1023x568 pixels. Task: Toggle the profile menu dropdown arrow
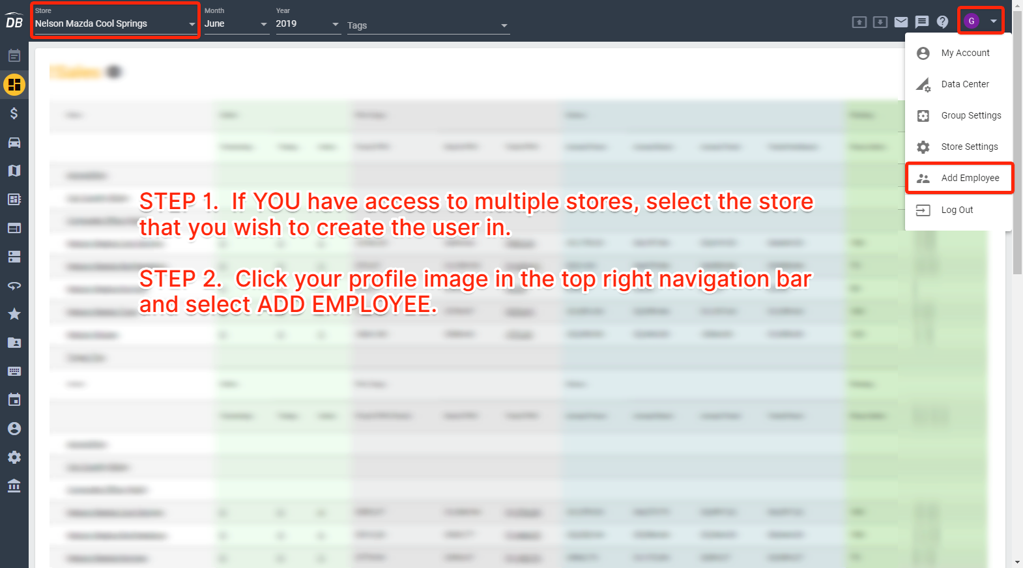click(994, 21)
